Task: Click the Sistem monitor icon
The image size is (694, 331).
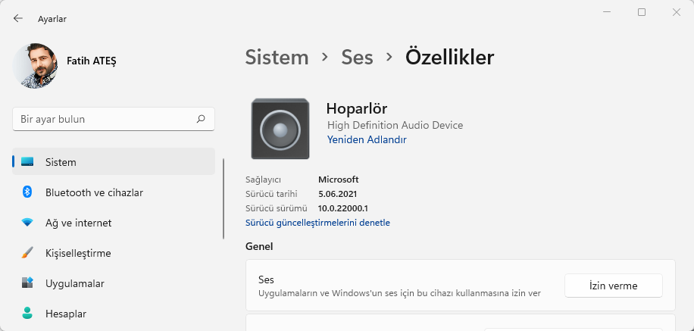Action: coord(27,162)
